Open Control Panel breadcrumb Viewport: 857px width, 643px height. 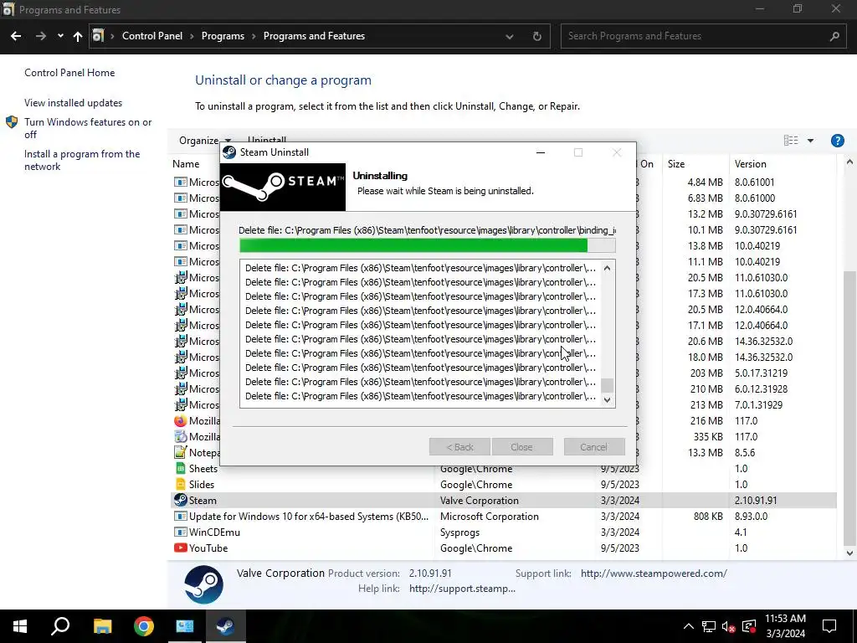[x=152, y=36]
